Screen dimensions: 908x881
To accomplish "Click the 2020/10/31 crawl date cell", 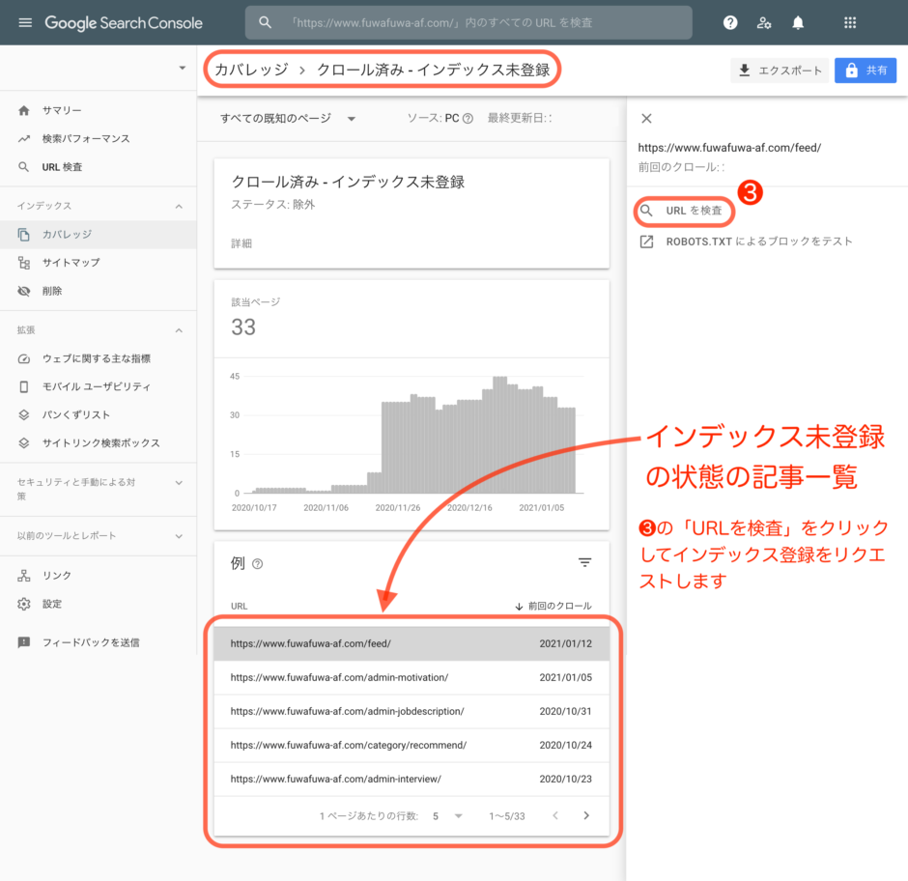I will [x=565, y=711].
